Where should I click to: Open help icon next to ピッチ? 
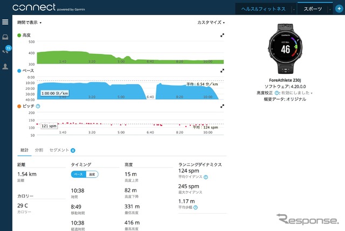(x=38, y=106)
